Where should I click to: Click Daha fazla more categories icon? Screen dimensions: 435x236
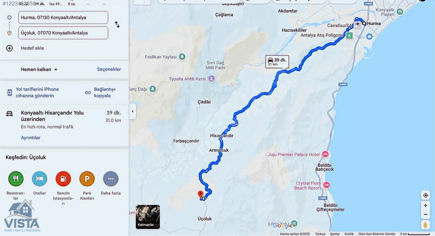click(111, 179)
